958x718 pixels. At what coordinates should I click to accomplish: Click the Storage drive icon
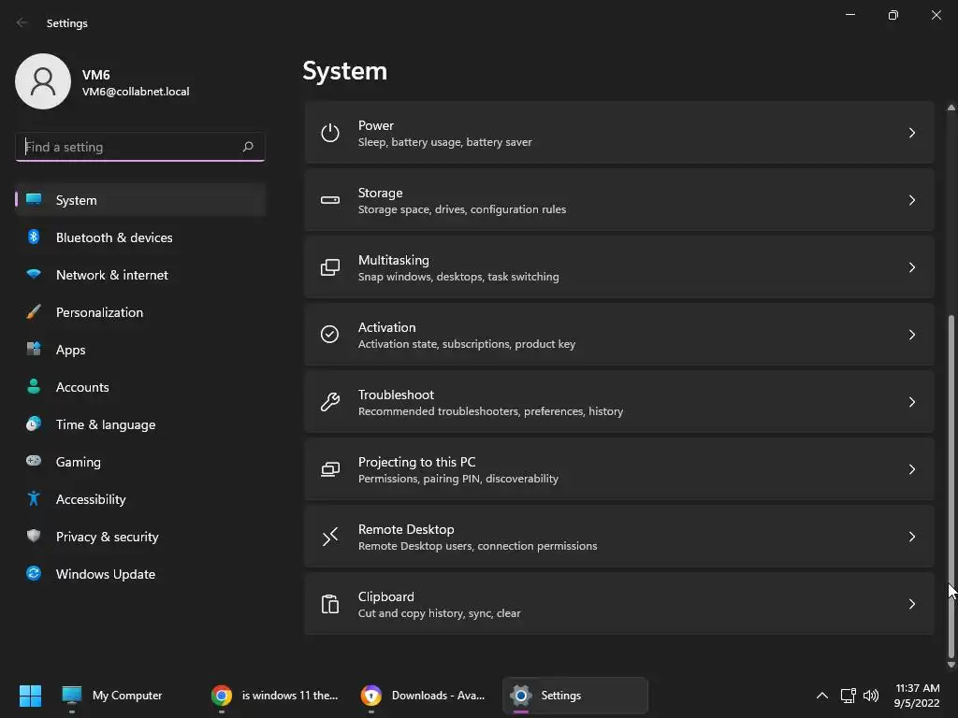click(x=330, y=200)
